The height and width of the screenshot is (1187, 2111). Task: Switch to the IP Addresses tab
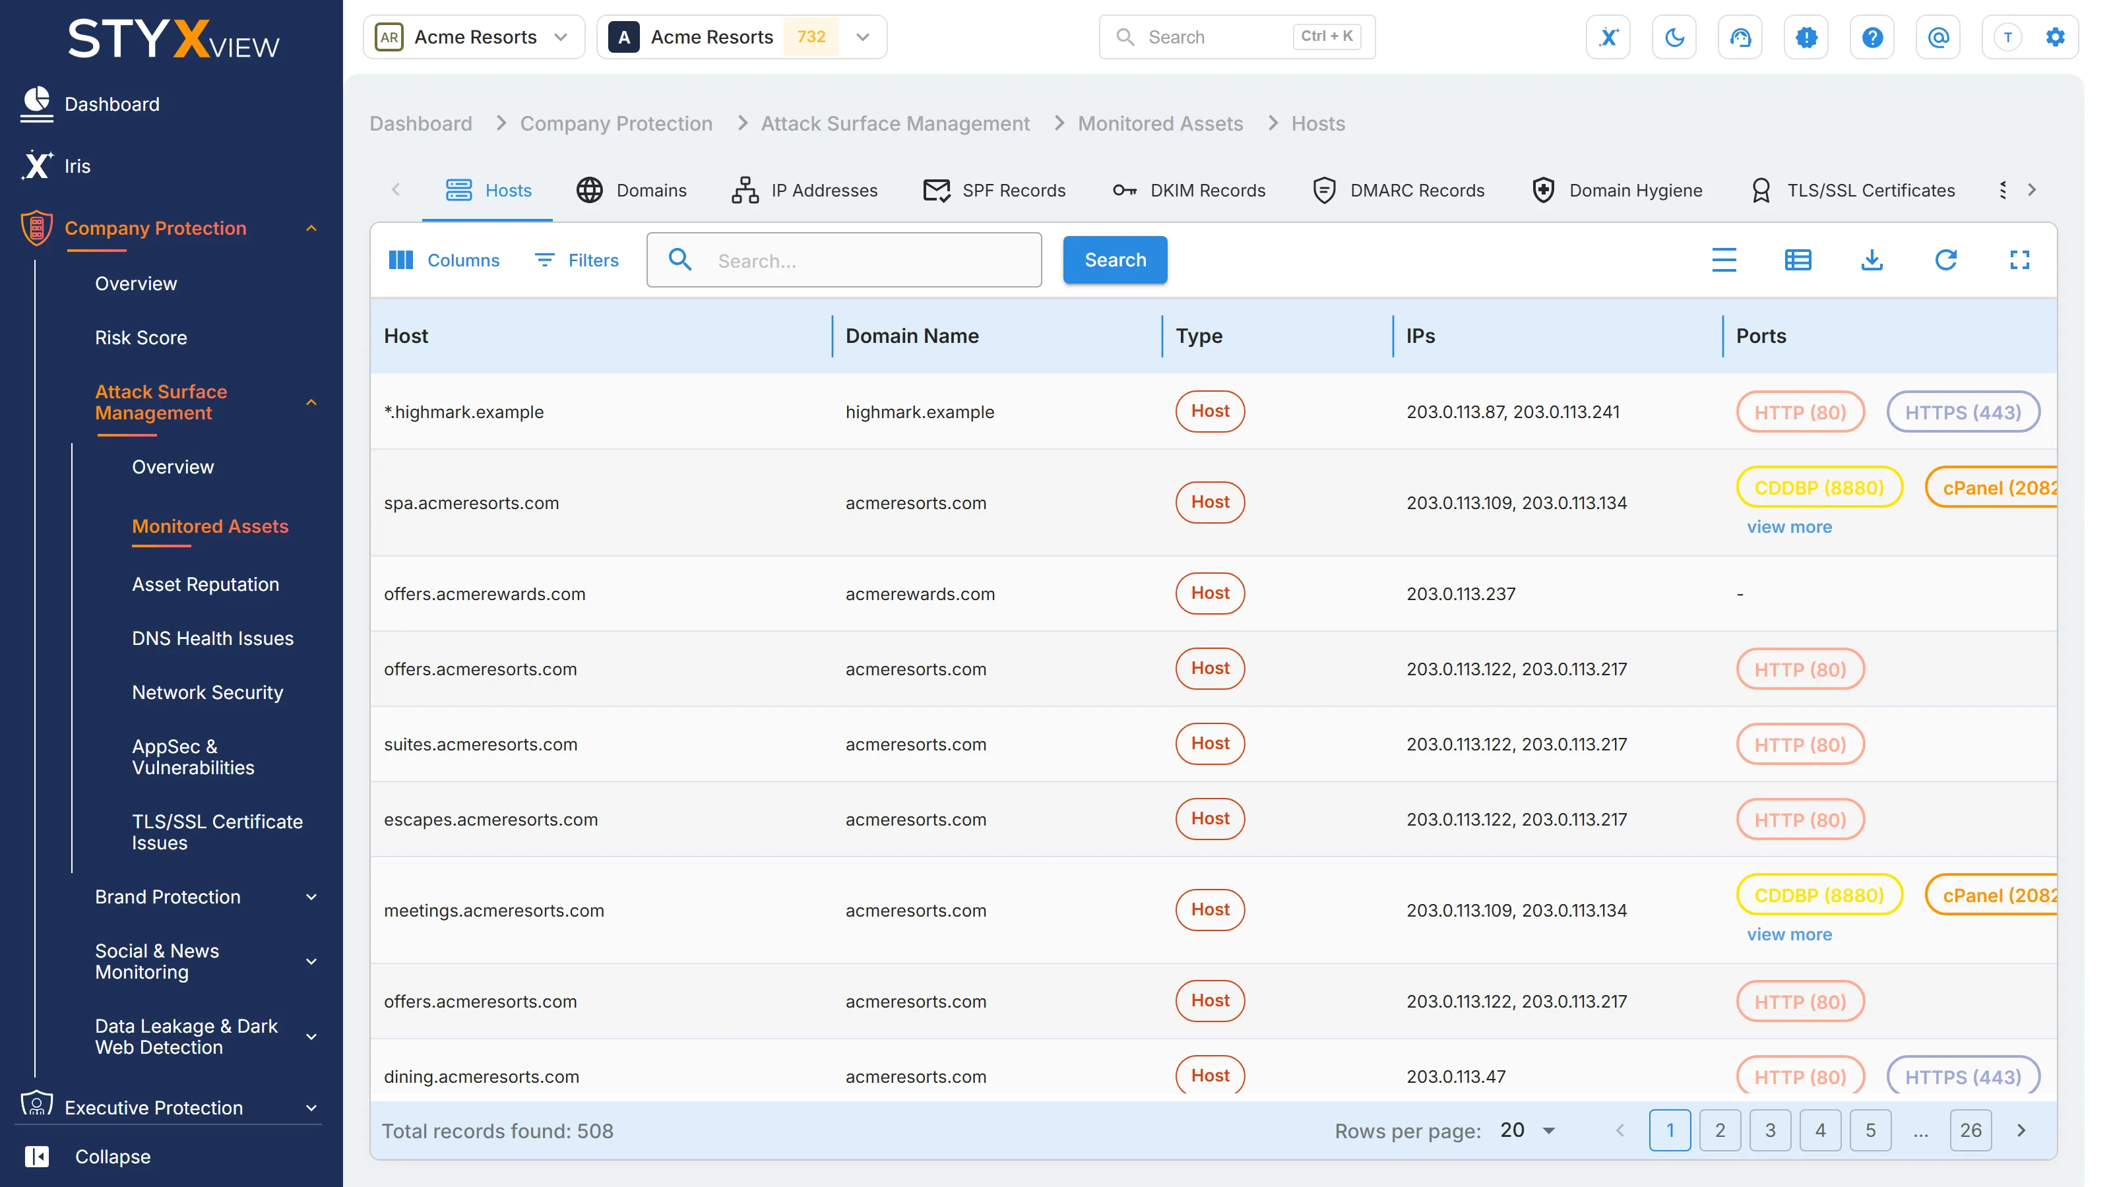(x=805, y=190)
